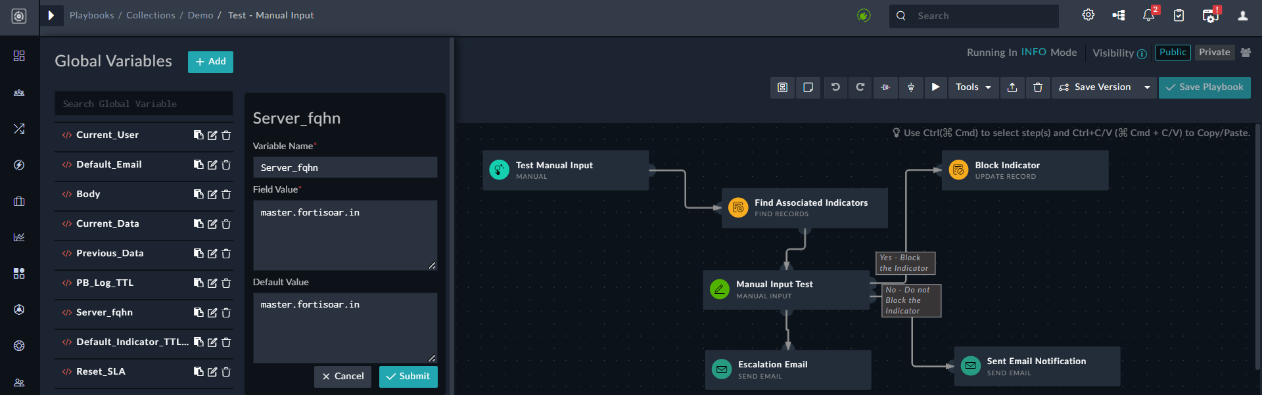Viewport: 1262px width, 395px height.
Task: Open the team members icon
Action: point(1246,53)
